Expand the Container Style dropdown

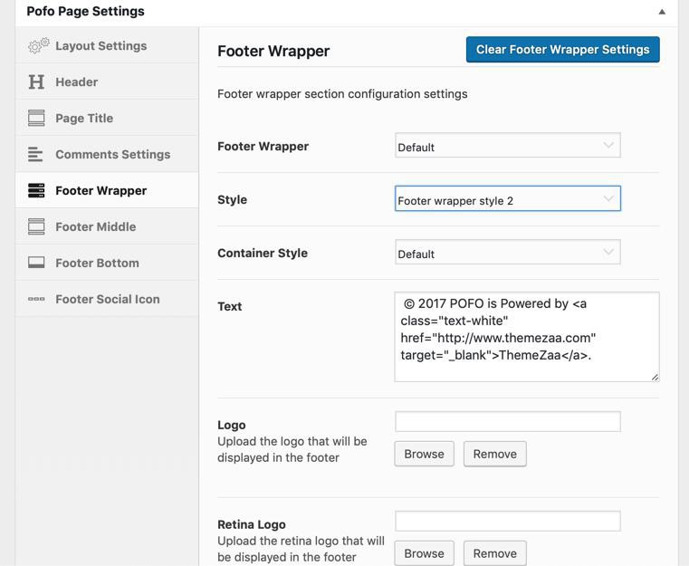507,254
